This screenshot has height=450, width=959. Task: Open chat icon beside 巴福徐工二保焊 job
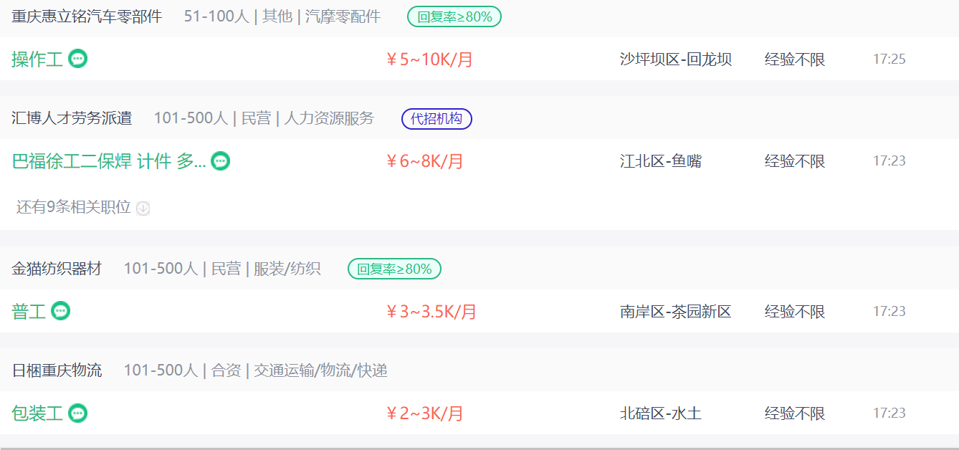[221, 161]
